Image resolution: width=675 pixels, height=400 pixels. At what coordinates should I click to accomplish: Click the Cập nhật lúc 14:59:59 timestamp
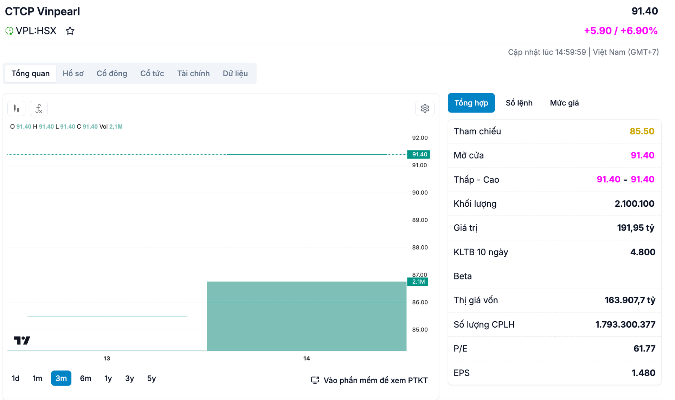pyautogui.click(x=547, y=52)
